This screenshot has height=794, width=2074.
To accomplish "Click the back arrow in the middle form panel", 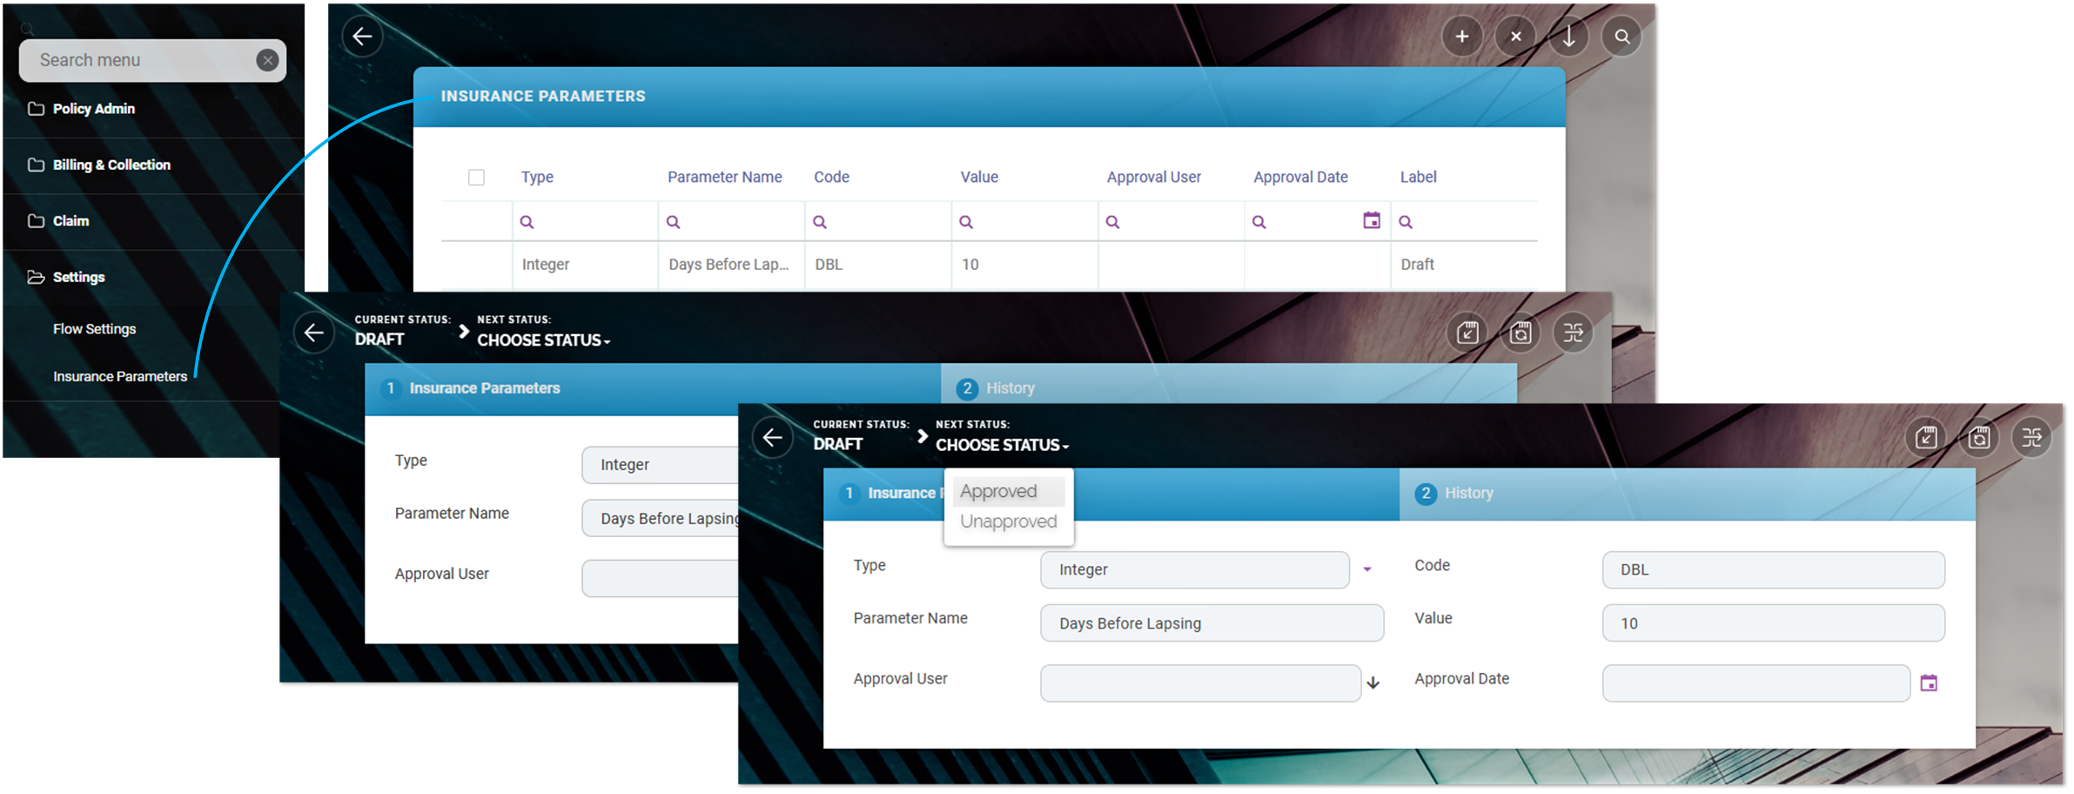I will point(313,333).
